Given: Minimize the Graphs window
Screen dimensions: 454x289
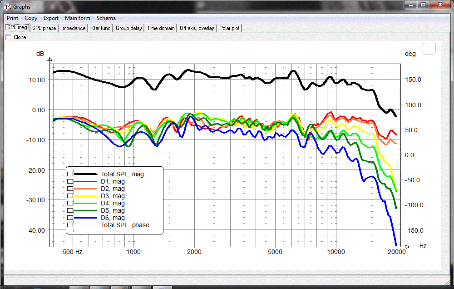Looking at the screenshot, I should tap(410, 5).
